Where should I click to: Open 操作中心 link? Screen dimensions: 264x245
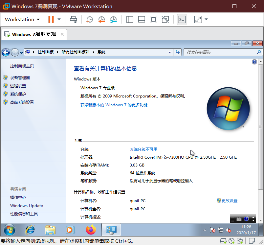pyautogui.click(x=18, y=197)
